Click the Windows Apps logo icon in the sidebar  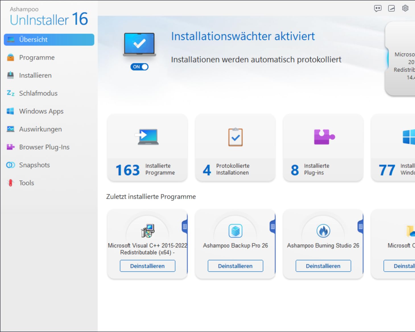(x=10, y=111)
